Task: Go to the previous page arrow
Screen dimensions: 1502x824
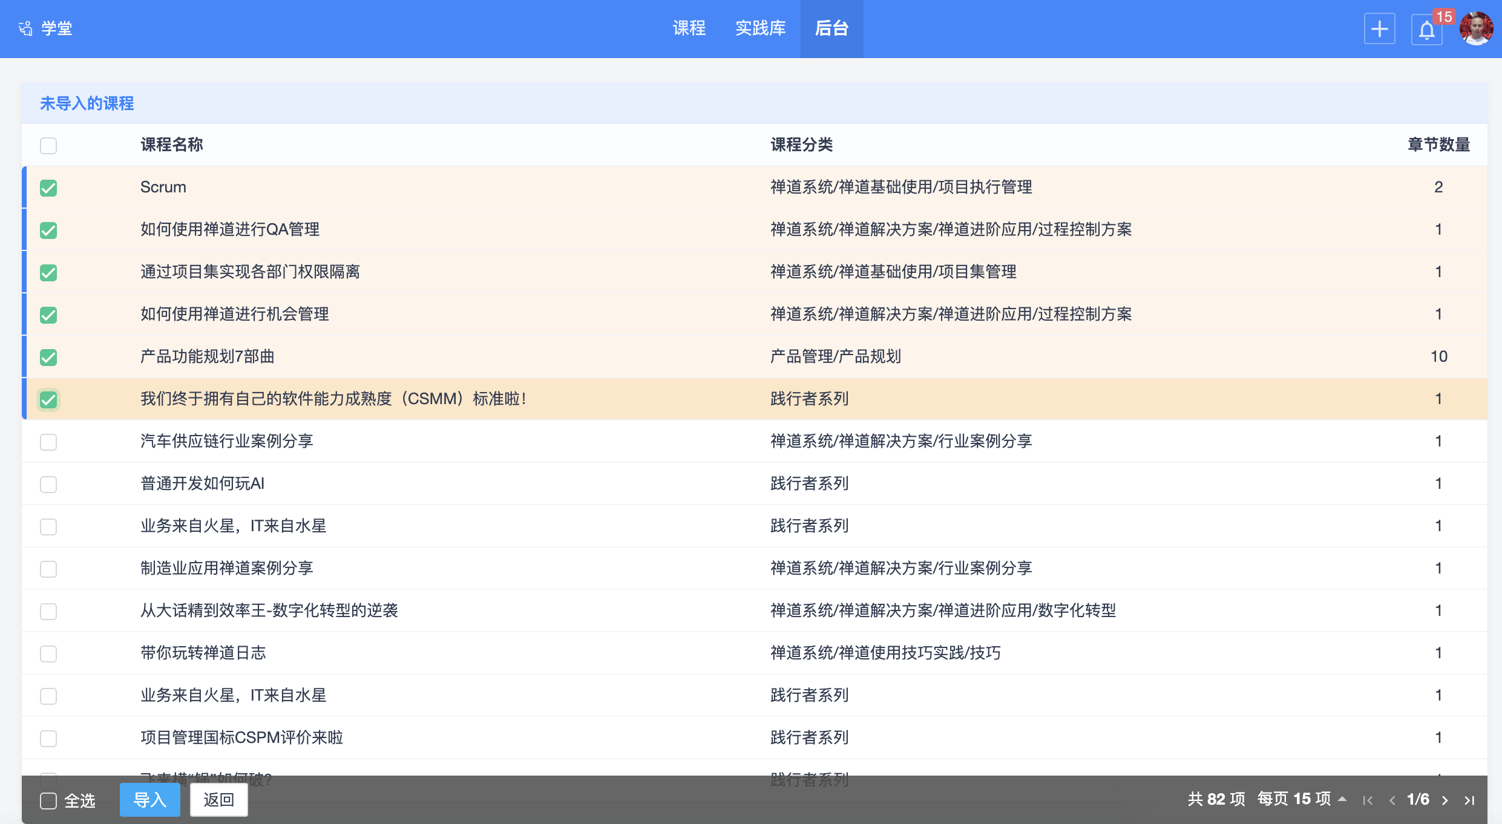Action: [1392, 800]
